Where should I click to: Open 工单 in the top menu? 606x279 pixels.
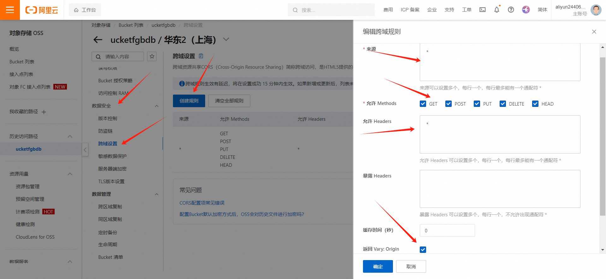(x=466, y=10)
